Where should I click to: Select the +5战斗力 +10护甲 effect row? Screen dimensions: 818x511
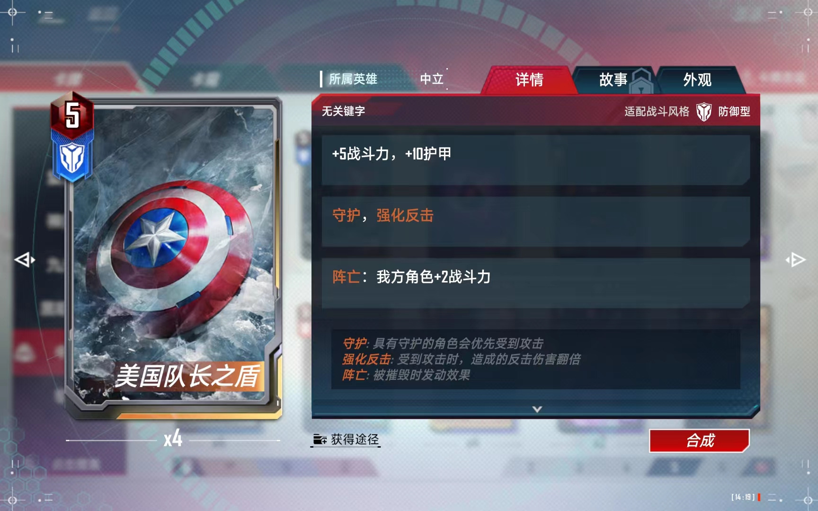pyautogui.click(x=535, y=159)
